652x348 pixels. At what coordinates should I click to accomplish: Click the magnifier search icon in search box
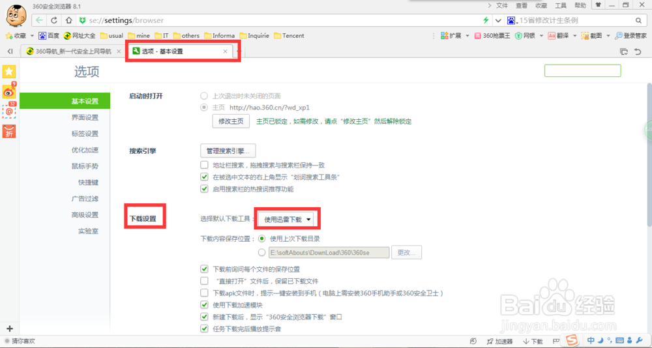pos(638,20)
